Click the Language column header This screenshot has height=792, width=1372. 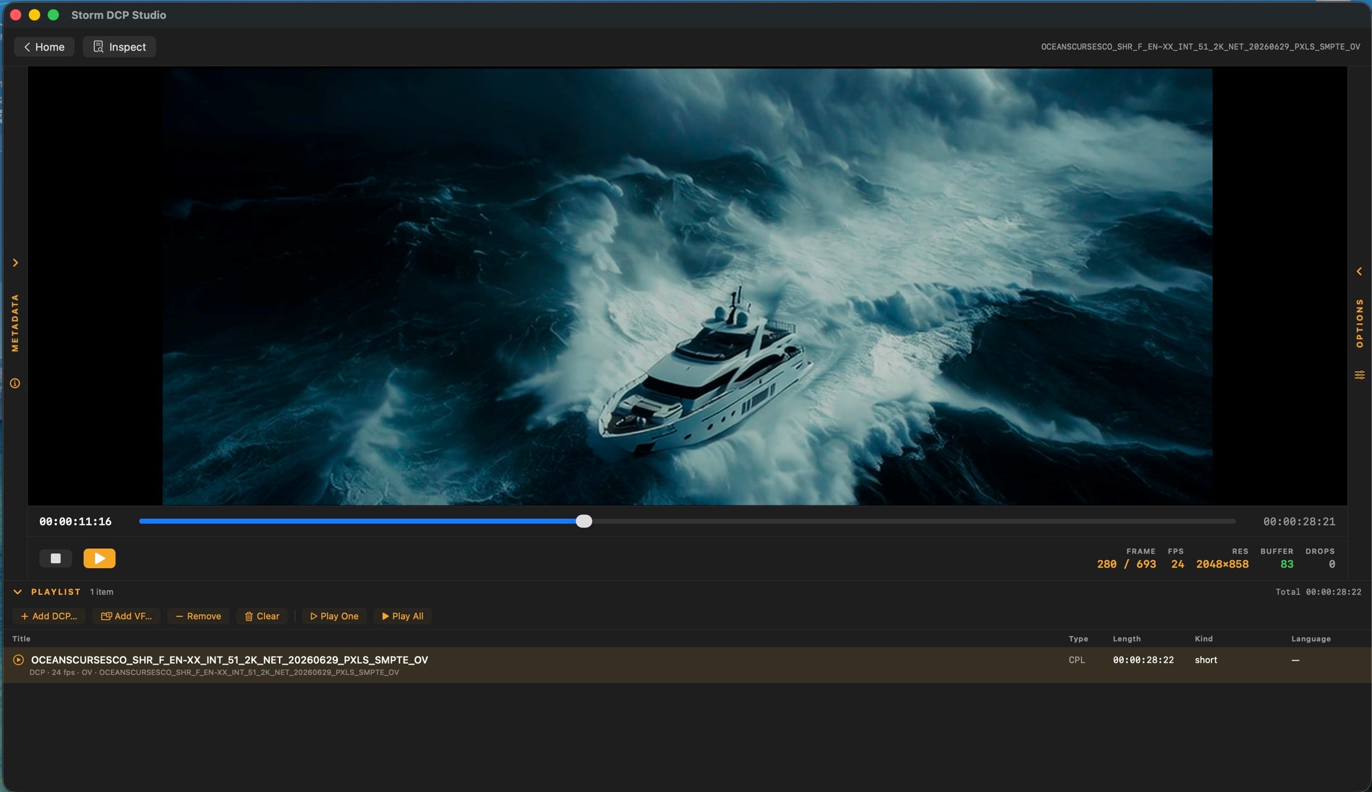(x=1311, y=639)
